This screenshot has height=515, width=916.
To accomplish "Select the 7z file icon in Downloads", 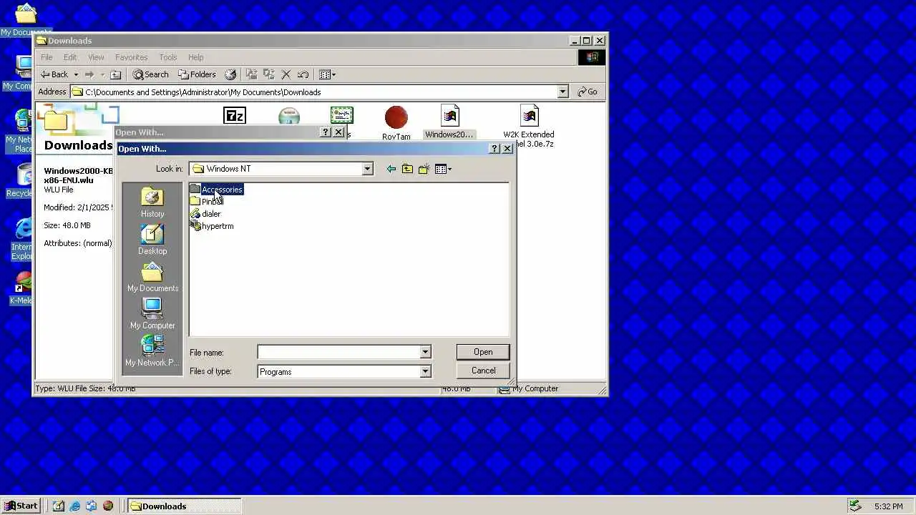I will click(235, 116).
